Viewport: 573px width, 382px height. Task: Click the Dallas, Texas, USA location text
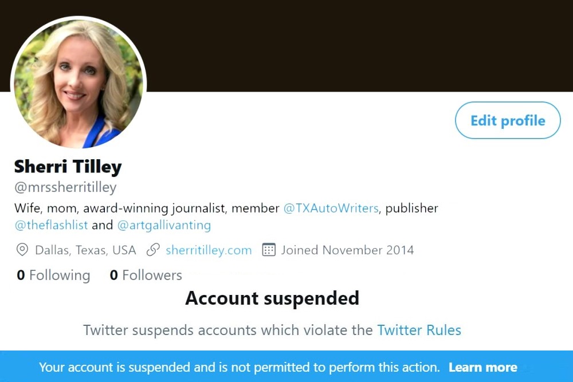pyautogui.click(x=85, y=250)
